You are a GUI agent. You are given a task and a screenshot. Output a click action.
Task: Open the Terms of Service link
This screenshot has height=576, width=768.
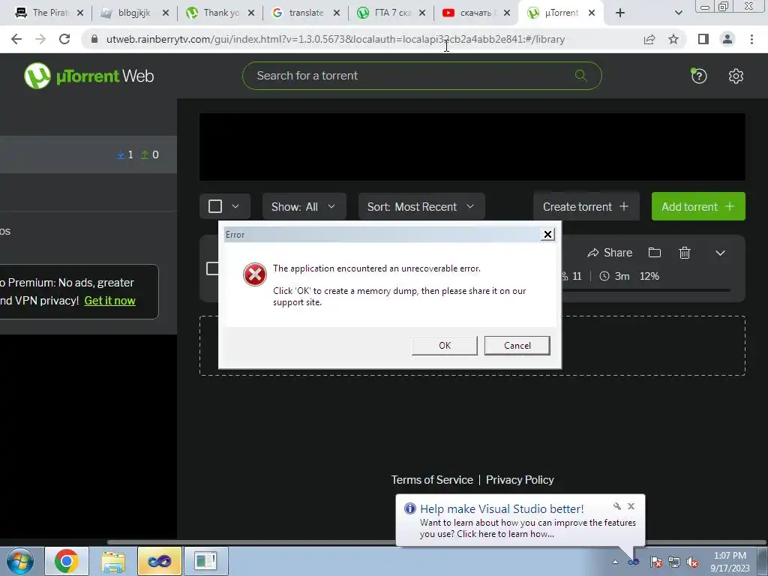pos(432,480)
